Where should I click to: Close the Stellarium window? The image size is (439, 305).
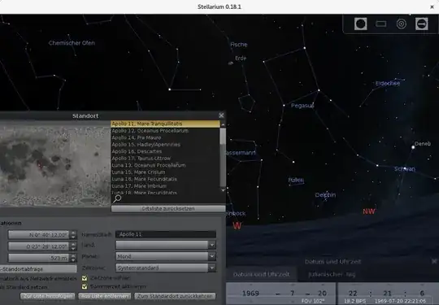(x=432, y=7)
